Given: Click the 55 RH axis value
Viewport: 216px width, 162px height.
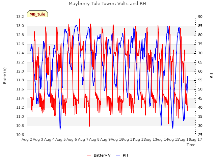Looking at the screenshot, I should pos(200,80).
